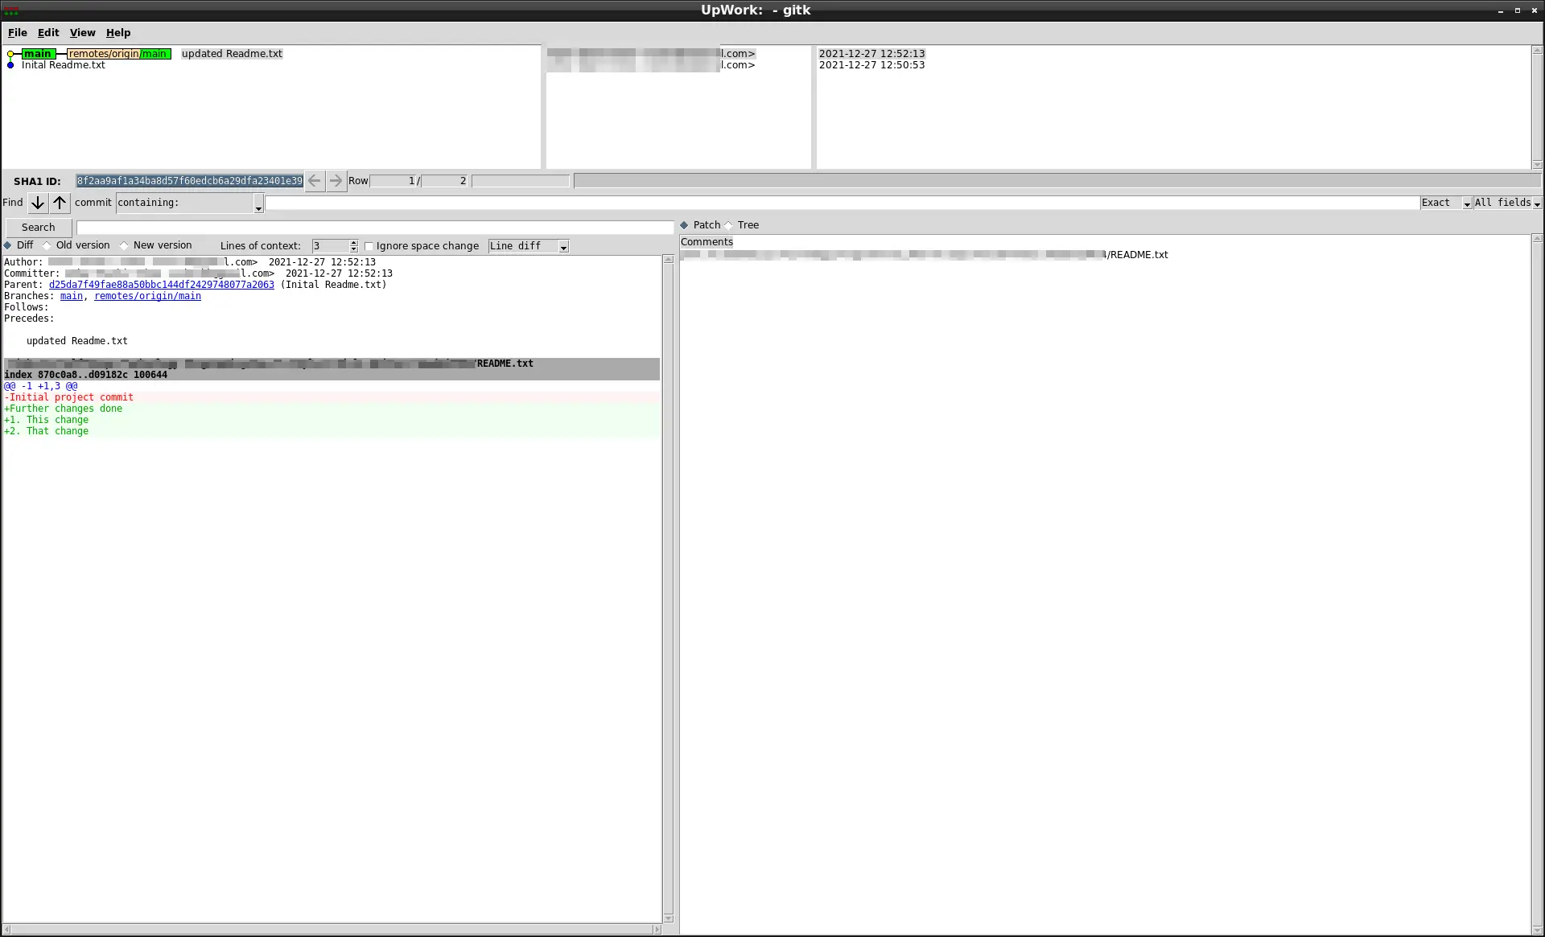Screen dimensions: 1545x937
Task: Open the Edit menu
Action: 47,32
